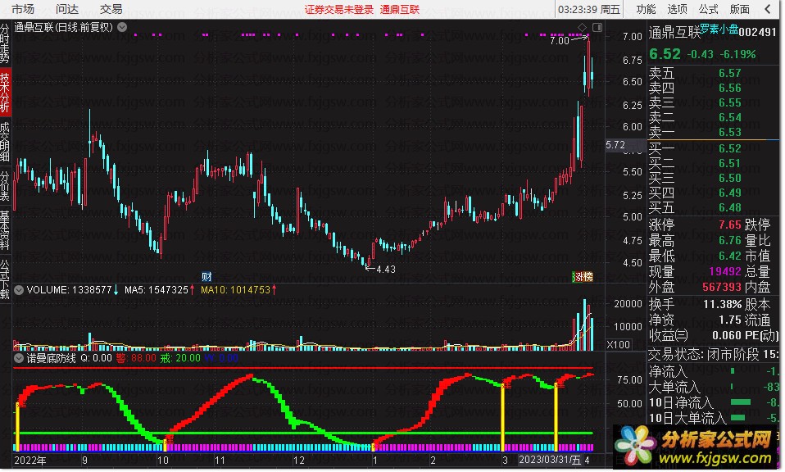
Task: Open the 市场 menu
Action: [23, 9]
